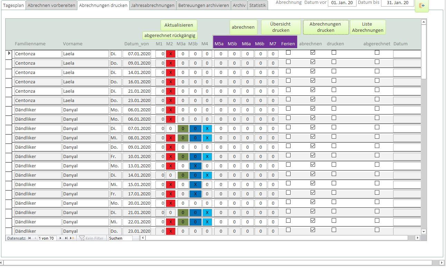Click record selector arrow of first Centonza row
This screenshot has height=268, width=446.
[x=9, y=53]
